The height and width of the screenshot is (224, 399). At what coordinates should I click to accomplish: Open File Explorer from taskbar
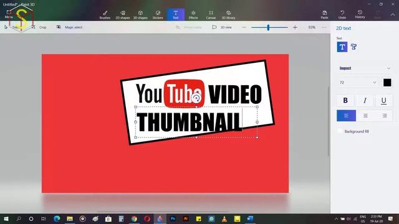pos(70,218)
